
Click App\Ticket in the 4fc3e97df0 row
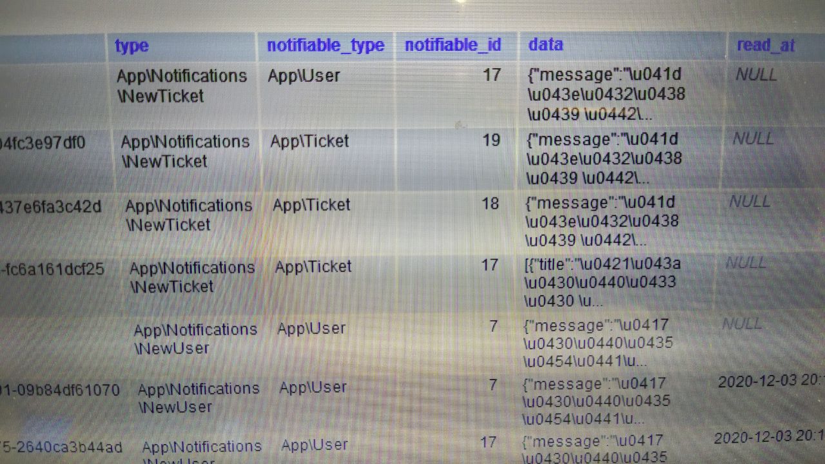tap(309, 141)
